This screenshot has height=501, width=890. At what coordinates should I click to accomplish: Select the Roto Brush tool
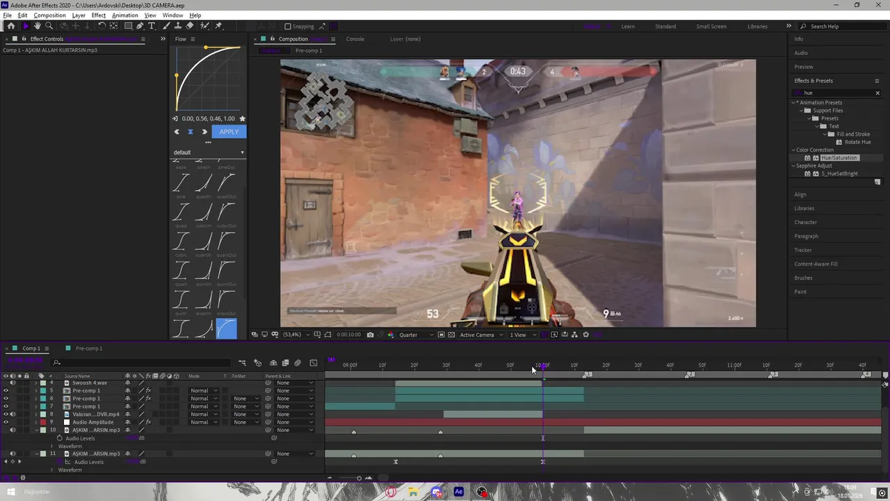[204, 26]
